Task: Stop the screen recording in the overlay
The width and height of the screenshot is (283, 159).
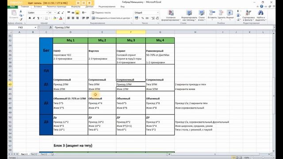Action: [x=89, y=3]
